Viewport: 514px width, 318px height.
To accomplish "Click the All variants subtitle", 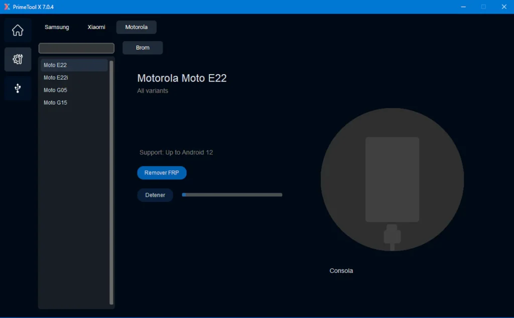I will (153, 91).
